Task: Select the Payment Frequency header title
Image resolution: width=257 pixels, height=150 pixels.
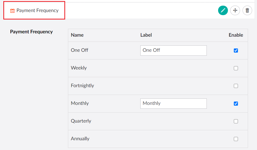Action: (37, 11)
